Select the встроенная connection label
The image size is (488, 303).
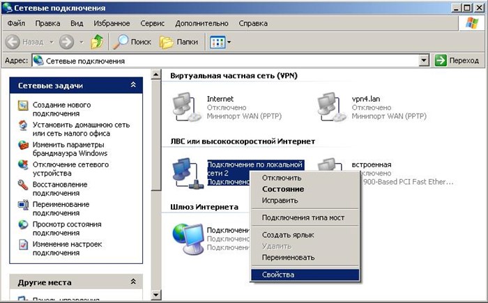click(372, 164)
